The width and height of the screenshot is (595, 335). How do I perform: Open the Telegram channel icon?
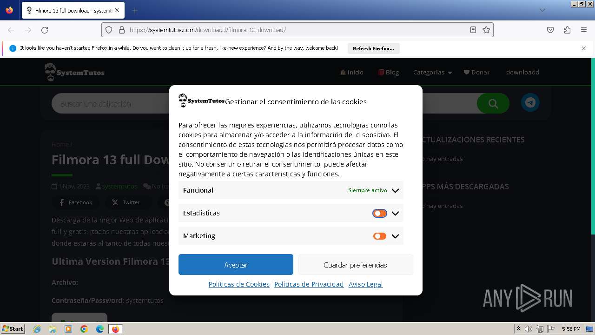(530, 102)
